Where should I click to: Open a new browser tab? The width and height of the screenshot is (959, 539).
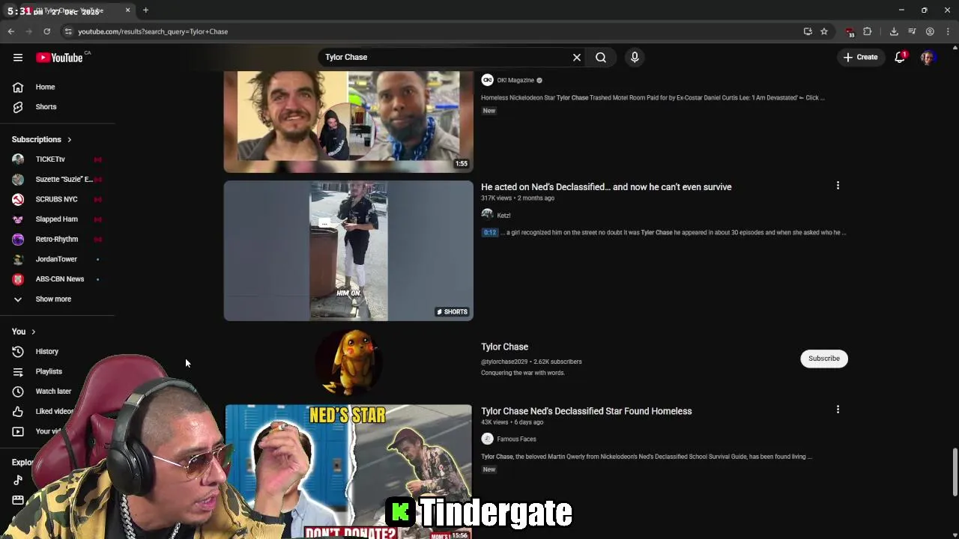pos(145,10)
